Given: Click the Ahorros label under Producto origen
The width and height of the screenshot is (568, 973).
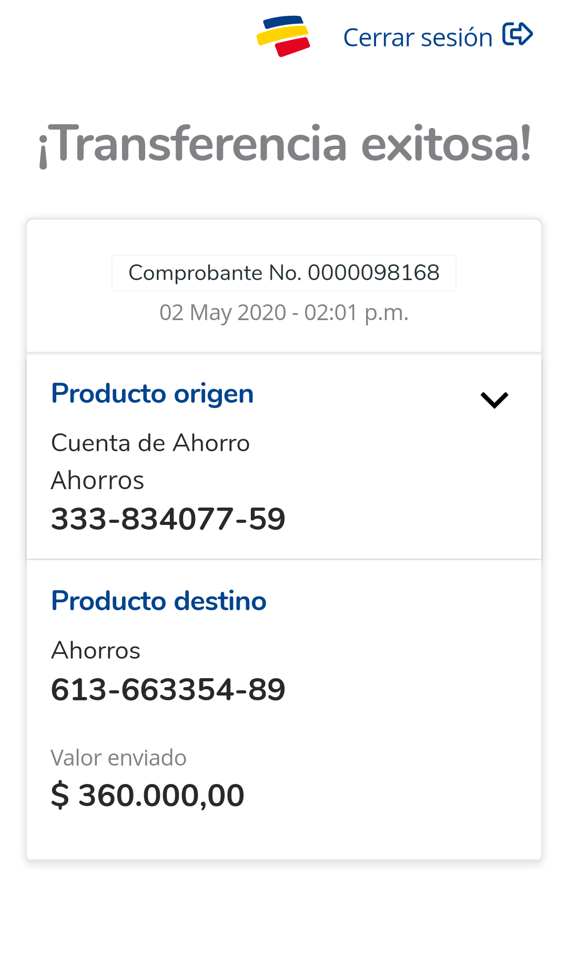Looking at the screenshot, I should pos(98,481).
